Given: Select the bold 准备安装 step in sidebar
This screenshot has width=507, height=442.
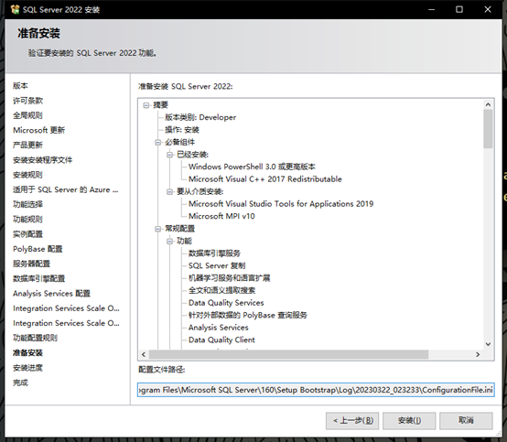Looking at the screenshot, I should click(x=27, y=352).
